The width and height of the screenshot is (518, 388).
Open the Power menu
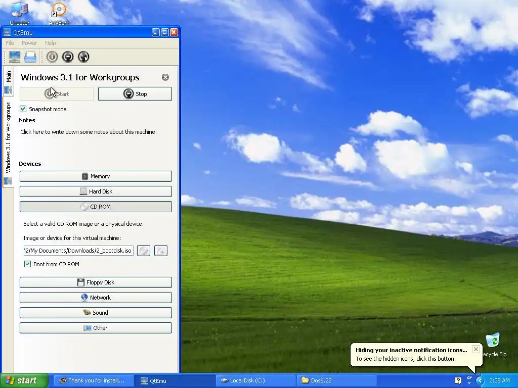point(29,43)
